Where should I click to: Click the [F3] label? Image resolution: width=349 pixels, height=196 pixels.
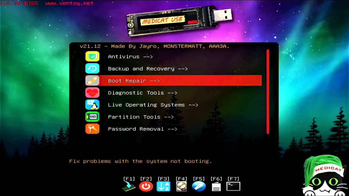(163, 179)
